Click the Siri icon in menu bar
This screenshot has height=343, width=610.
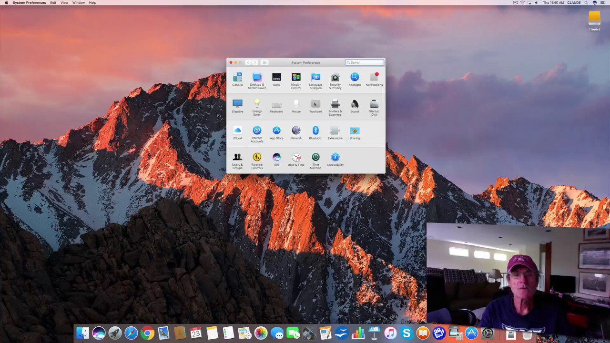point(595,3)
